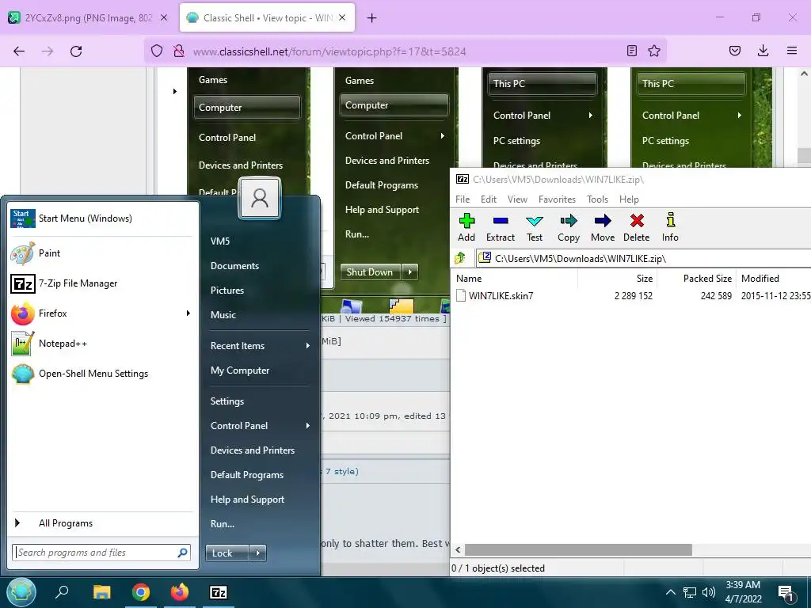Click the Test icon in 7-Zip toolbar
811x608 pixels.
(535, 222)
